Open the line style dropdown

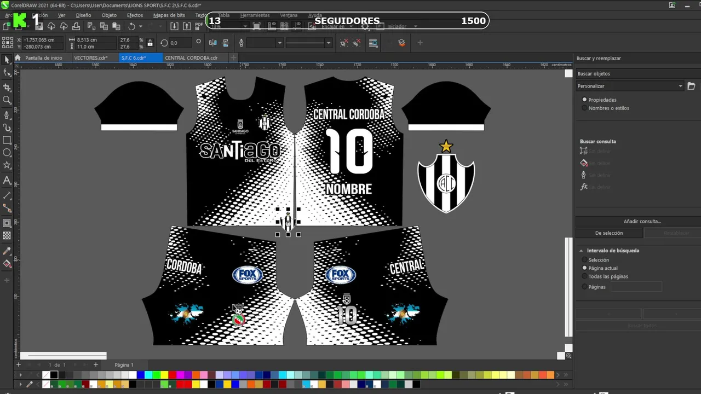[x=328, y=43]
